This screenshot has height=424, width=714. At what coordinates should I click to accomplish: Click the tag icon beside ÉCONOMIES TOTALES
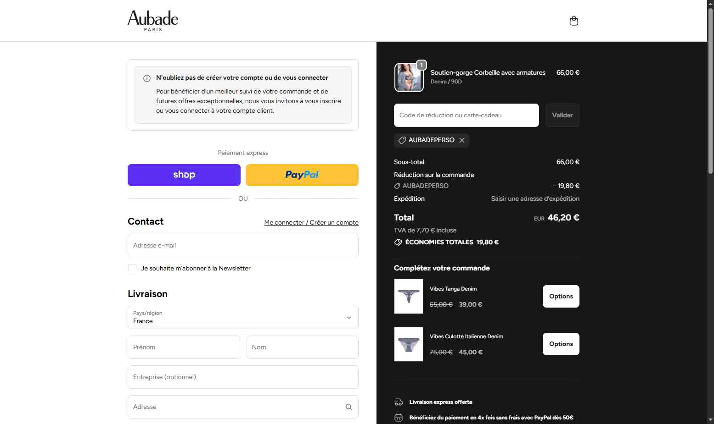coord(398,242)
